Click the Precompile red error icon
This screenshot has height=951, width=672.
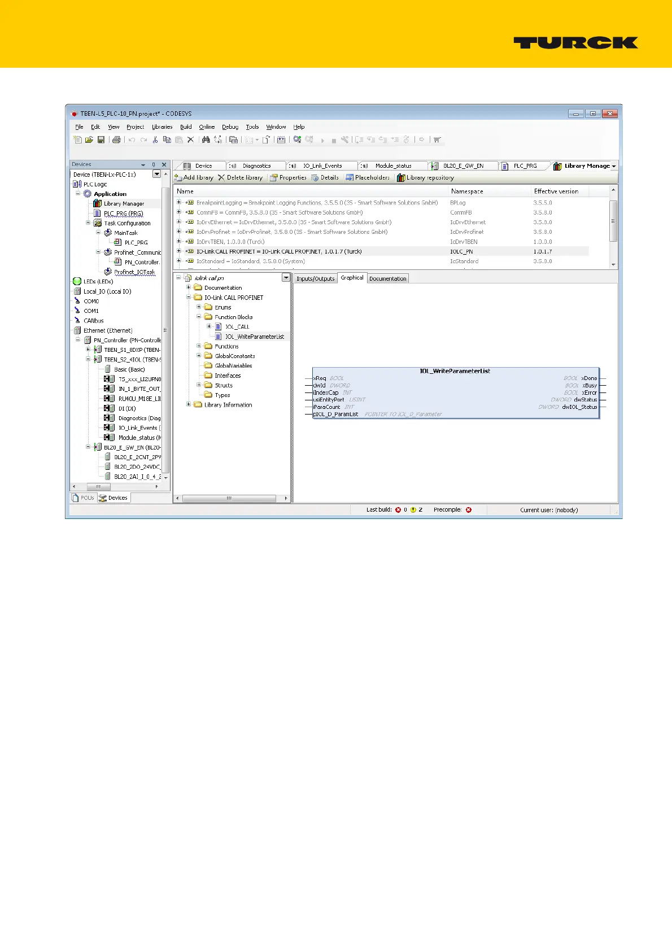pos(468,509)
